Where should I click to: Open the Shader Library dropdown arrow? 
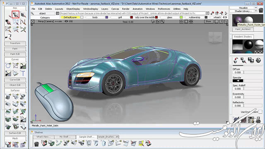(256, 11)
